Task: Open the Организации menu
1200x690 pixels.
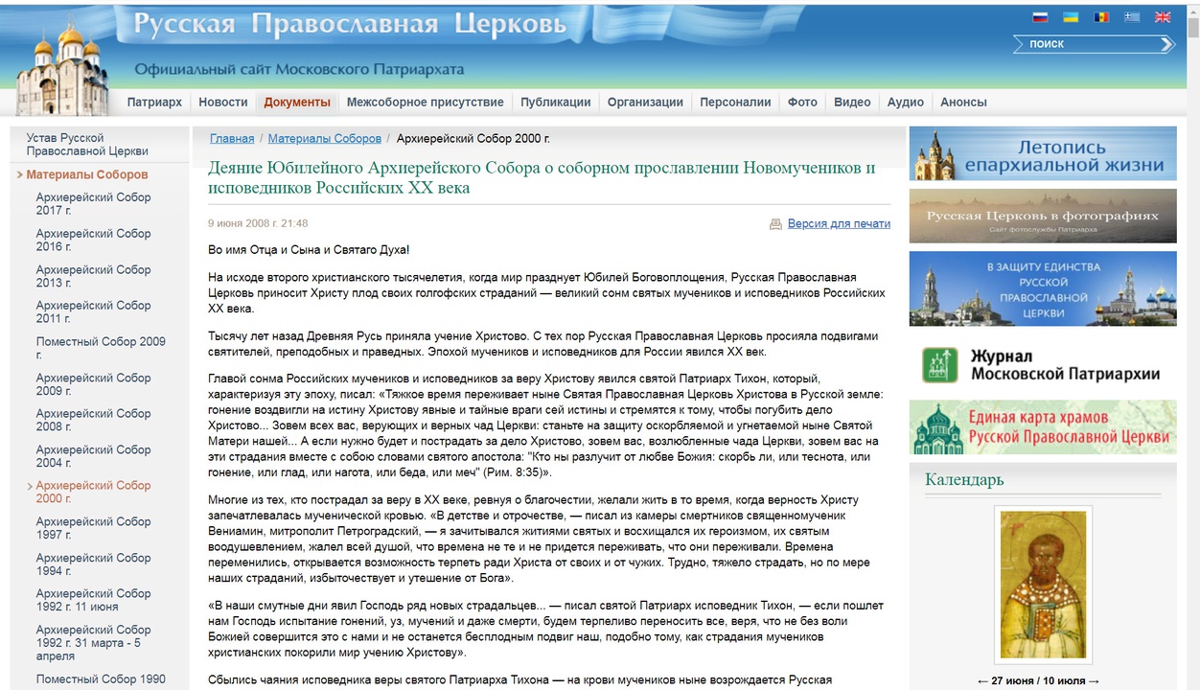Action: (645, 103)
